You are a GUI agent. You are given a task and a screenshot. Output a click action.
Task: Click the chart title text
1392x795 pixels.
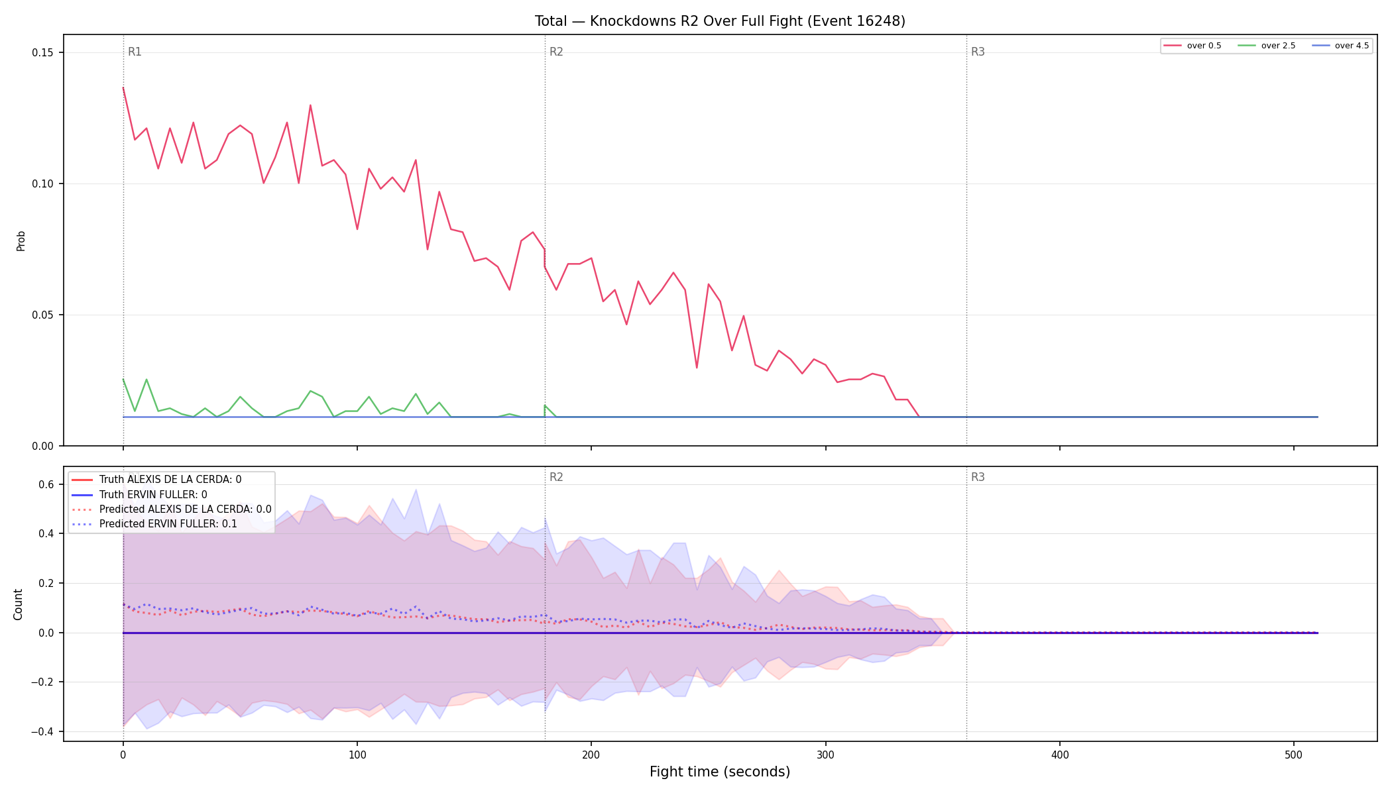720,21
